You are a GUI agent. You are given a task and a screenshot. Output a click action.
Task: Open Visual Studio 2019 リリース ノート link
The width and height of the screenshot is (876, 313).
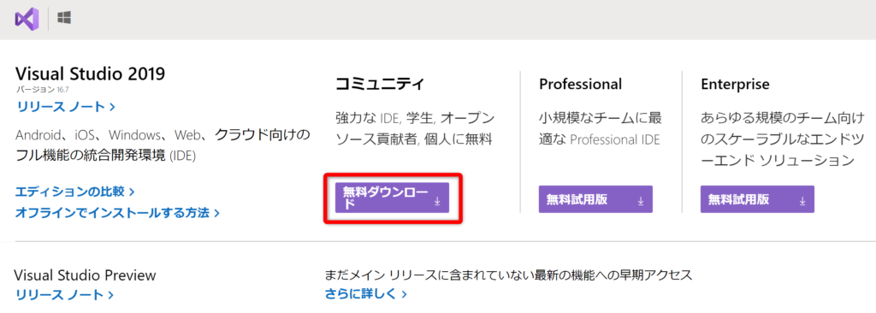point(66,106)
